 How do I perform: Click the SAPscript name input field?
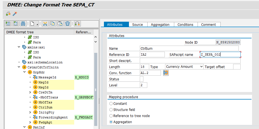[x=220, y=54]
